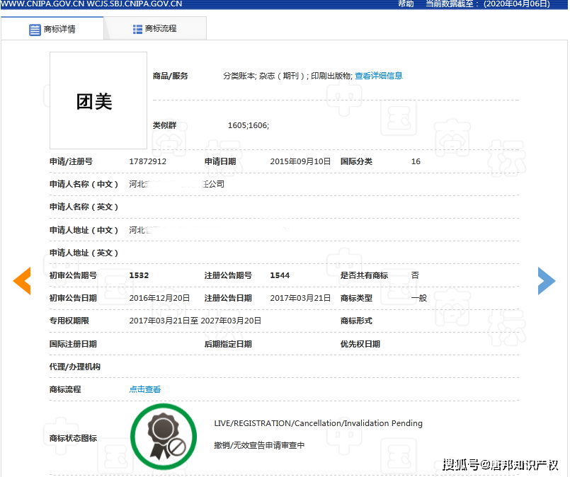Screen dimensions: 570x477
Task: Click the 团美 trademark image thumbnail
Action: pos(98,100)
